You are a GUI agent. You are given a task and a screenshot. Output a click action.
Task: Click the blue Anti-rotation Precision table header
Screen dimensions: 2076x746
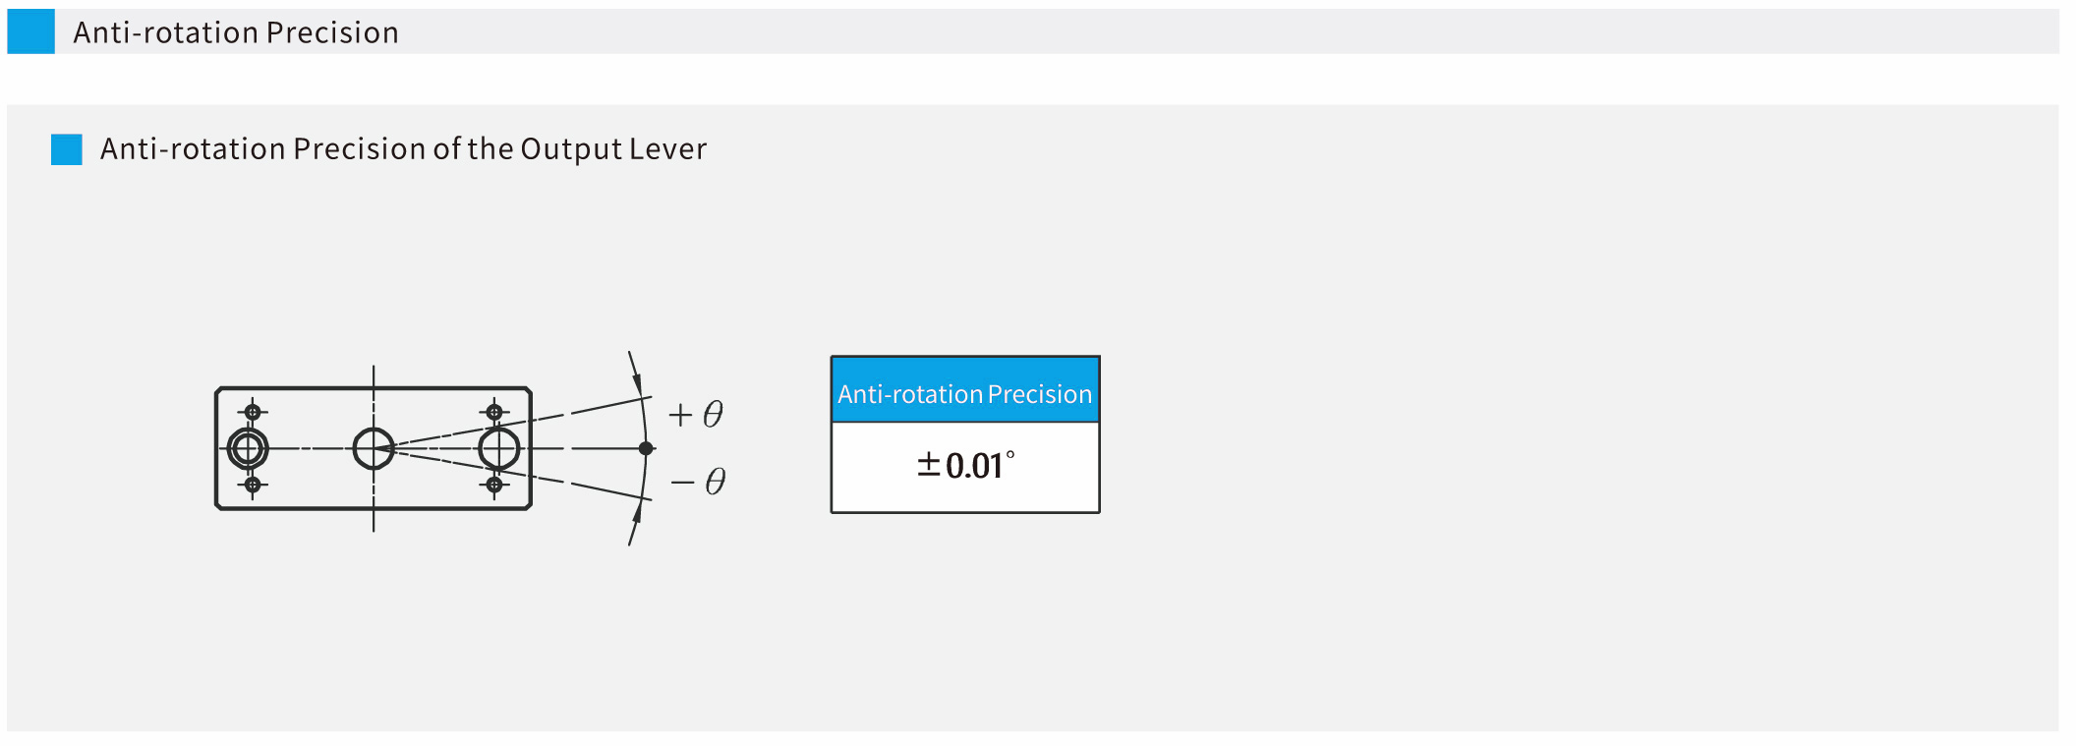pos(964,391)
